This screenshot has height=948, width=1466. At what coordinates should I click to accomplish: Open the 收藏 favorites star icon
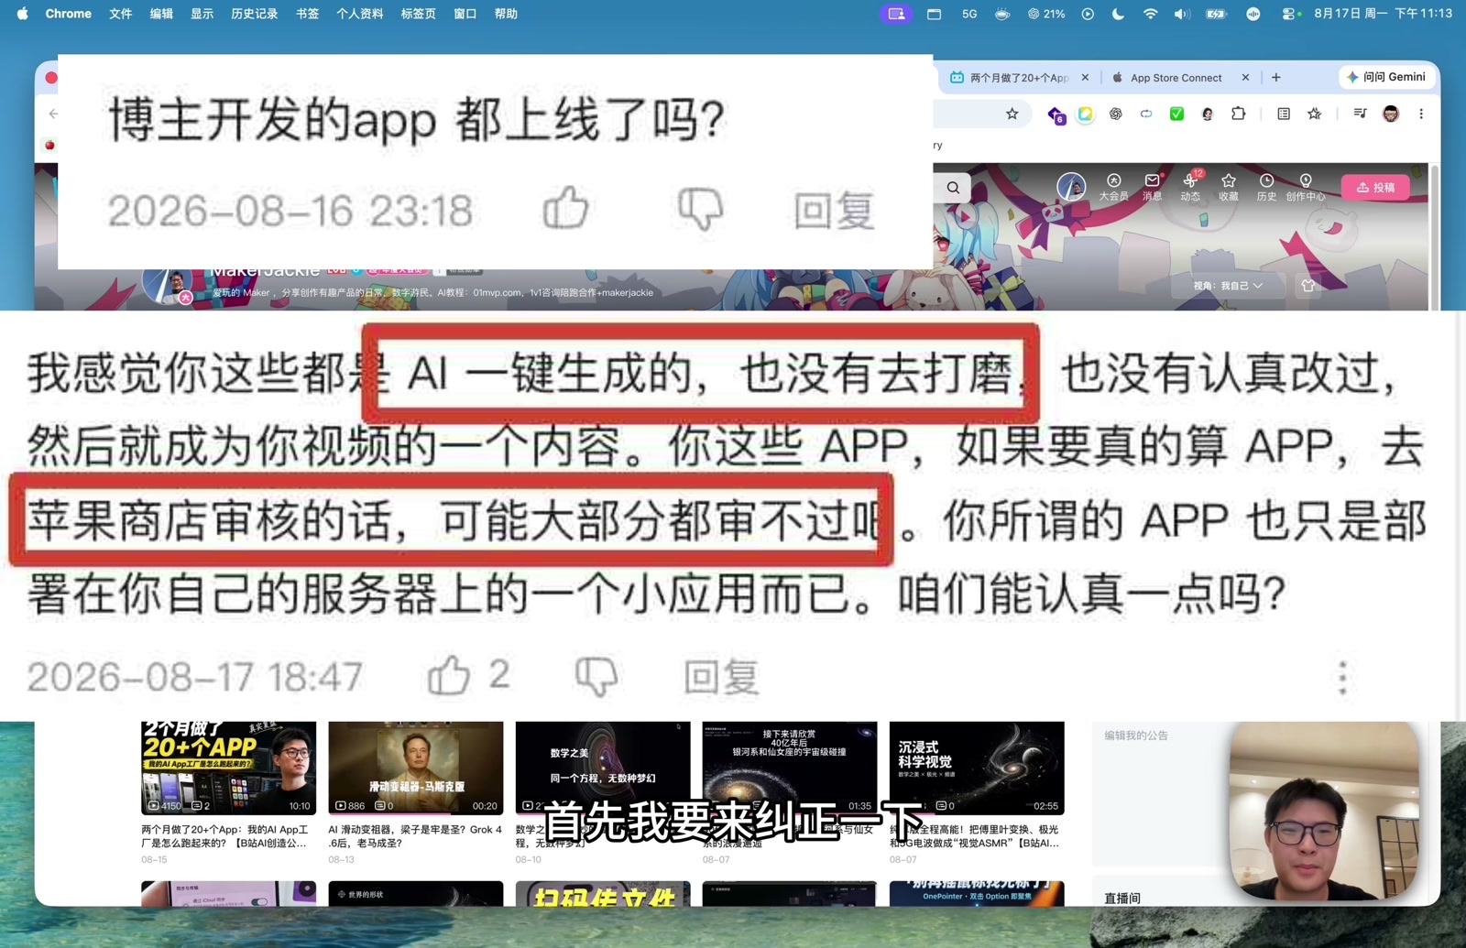[1229, 187]
